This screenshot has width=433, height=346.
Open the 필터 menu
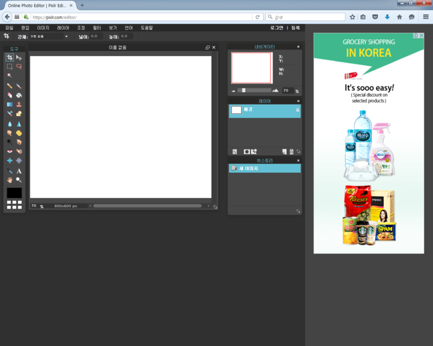[x=97, y=27]
